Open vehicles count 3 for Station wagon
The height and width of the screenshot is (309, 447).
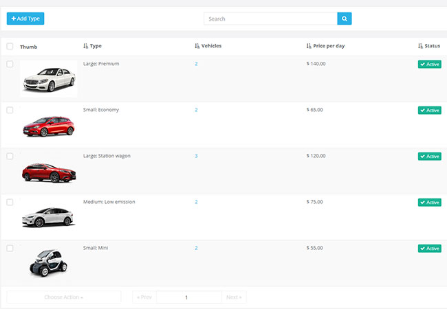pyautogui.click(x=196, y=156)
